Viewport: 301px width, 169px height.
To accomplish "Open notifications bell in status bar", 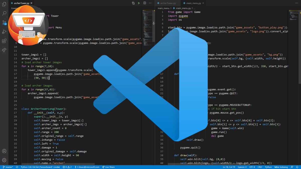I will coord(298,167).
